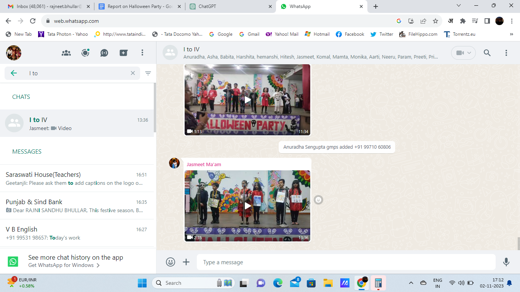The width and height of the screenshot is (520, 292).
Task: Show hidden system tray icons
Action: point(411,283)
